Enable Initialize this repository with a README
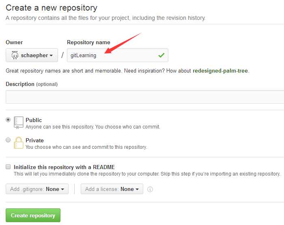284x225 pixels. [8, 167]
